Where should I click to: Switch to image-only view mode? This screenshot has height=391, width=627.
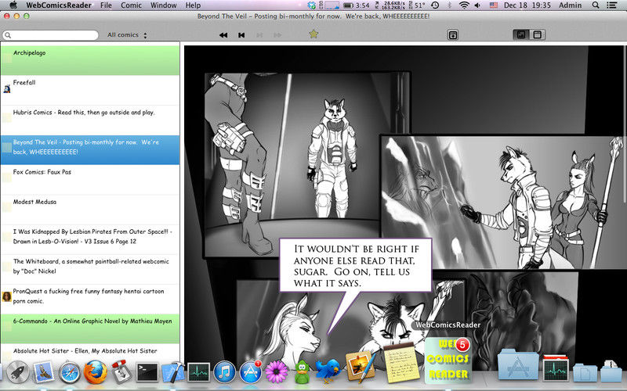(x=521, y=34)
